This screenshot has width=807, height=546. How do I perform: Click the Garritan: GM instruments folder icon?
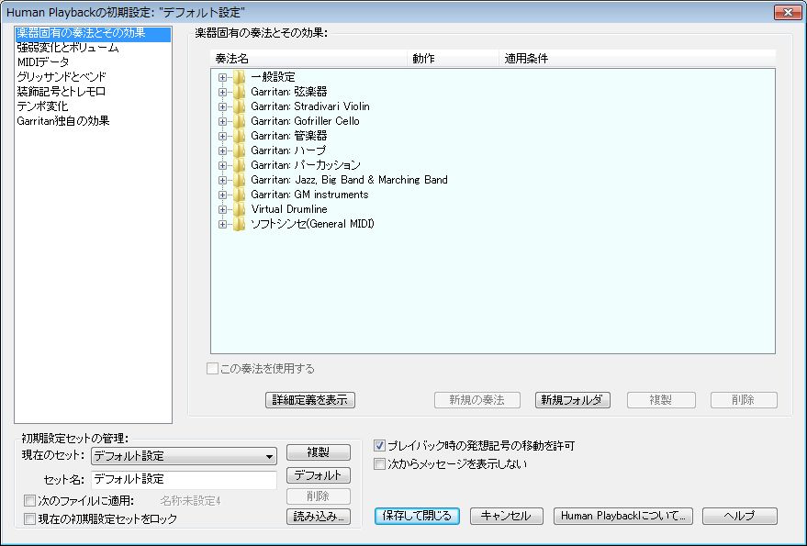239,195
